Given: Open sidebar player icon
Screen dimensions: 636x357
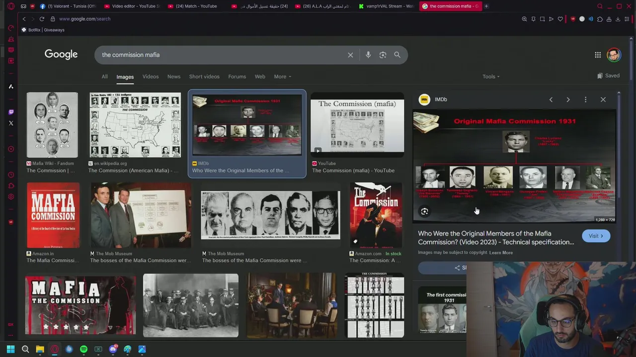Looking at the screenshot, I should point(11,149).
